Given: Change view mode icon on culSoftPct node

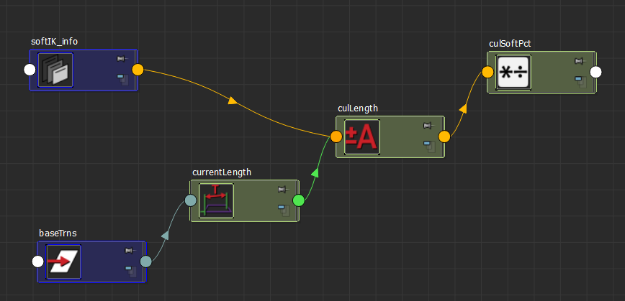Looking at the screenshot, I should (581, 81).
